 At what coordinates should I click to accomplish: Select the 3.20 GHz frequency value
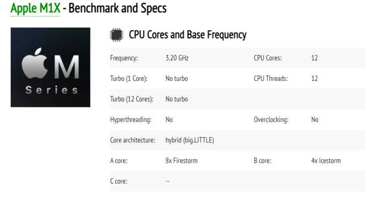177,58
